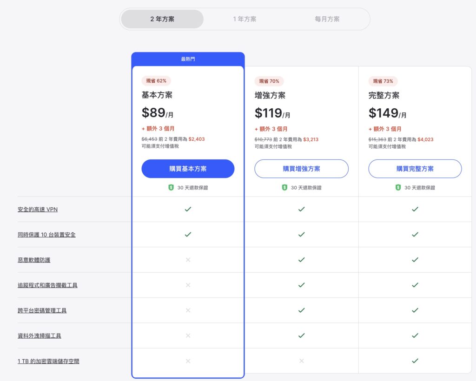476x381 pixels.
Task: Click the 基本方案 X mark in 跨平台密碼管理工具 row
Action: pyautogui.click(x=188, y=310)
